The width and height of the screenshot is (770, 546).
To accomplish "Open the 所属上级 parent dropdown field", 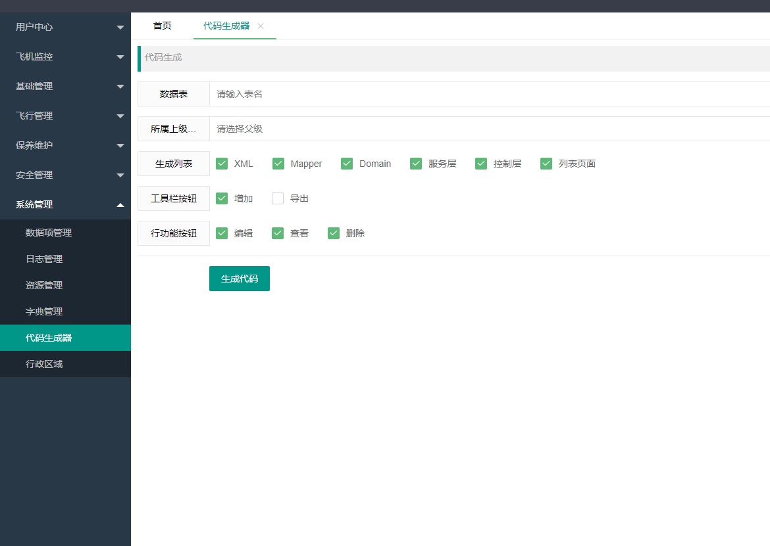I will click(x=490, y=129).
